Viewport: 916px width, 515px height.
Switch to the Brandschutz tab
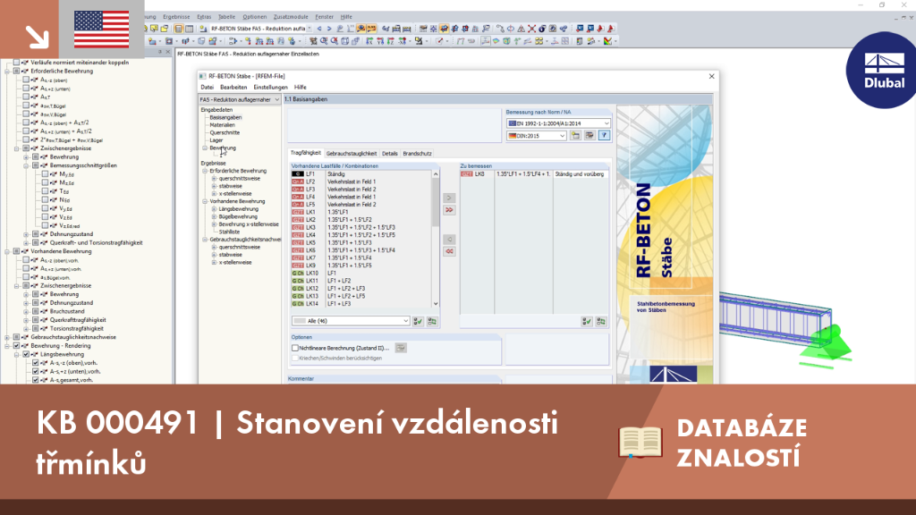(417, 154)
